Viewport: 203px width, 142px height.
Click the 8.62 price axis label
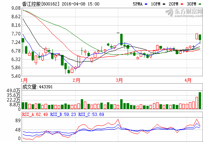16,17
